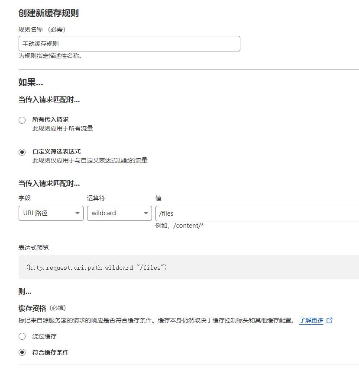The width and height of the screenshot is (359, 370).
Task: Click the 缓存资格 heading
Action: [x=32, y=308]
